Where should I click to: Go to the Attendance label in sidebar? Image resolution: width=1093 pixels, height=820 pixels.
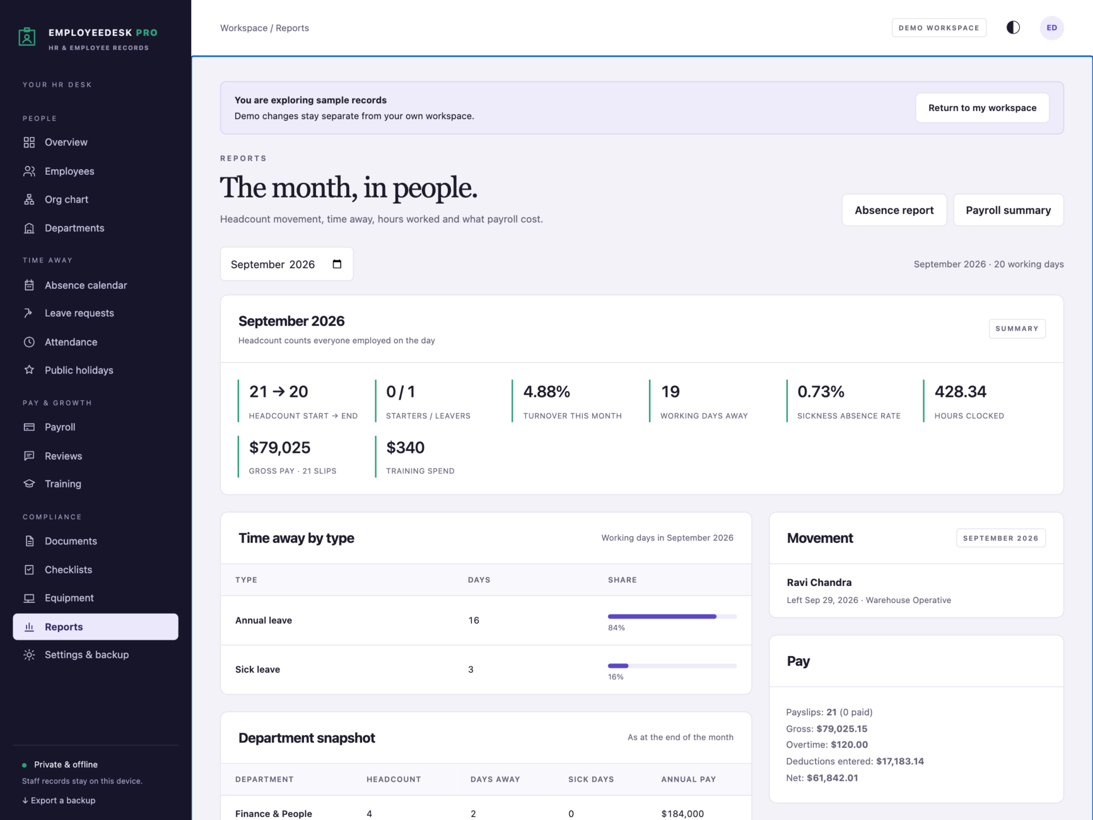point(71,342)
